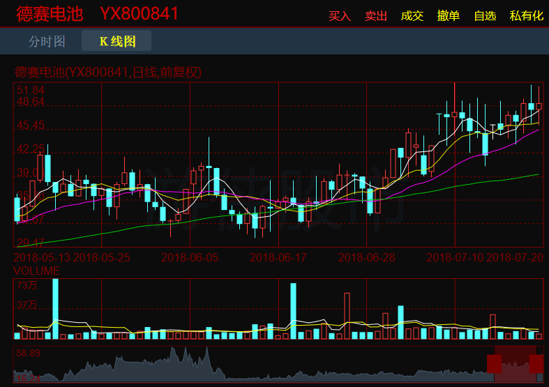
Task: Click the tall red volume bar before 2018-06-28
Action: [x=347, y=316]
